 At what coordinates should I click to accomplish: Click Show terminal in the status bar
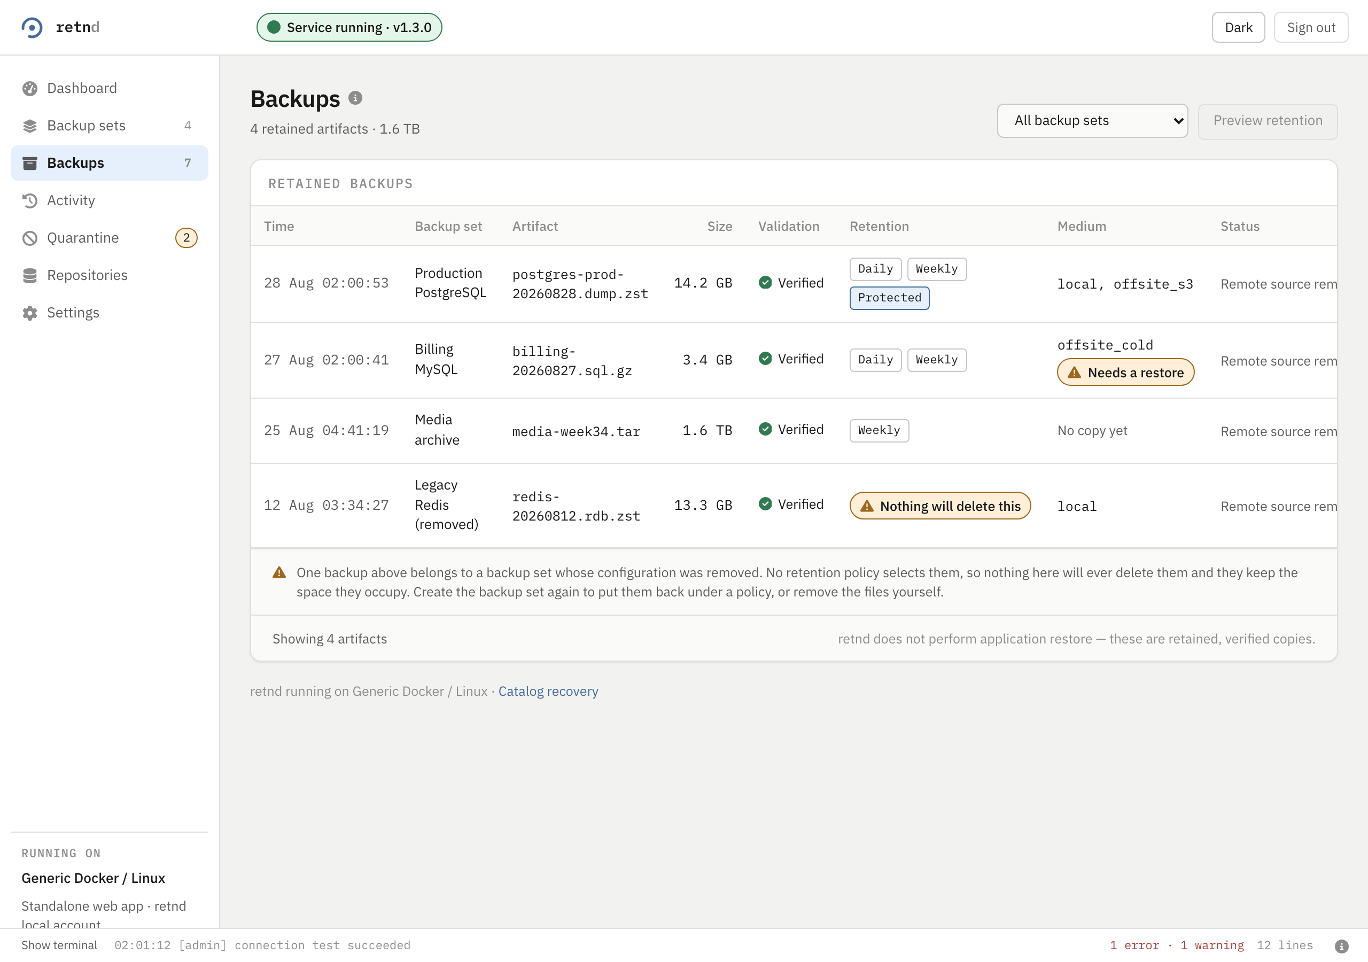pos(59,945)
